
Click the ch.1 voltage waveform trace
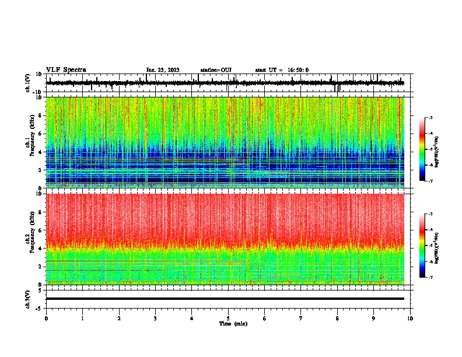pyautogui.click(x=225, y=83)
